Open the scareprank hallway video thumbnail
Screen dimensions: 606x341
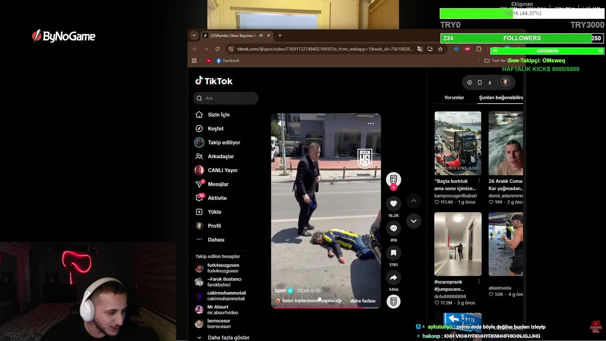(458, 244)
